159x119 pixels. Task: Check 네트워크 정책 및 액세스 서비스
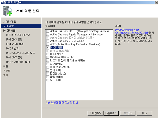click(x=47, y=61)
